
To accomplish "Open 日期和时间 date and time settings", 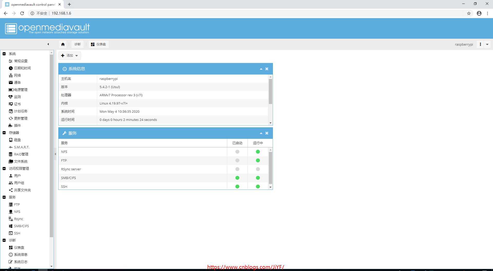I will (x=22, y=68).
